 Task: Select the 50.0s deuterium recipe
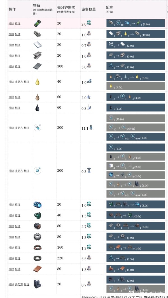(136, 118)
